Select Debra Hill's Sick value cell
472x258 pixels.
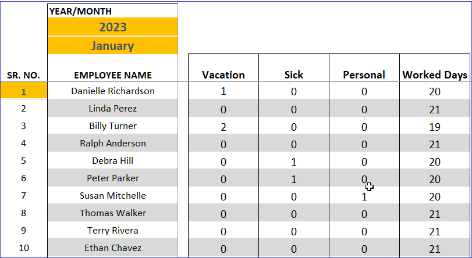click(294, 161)
